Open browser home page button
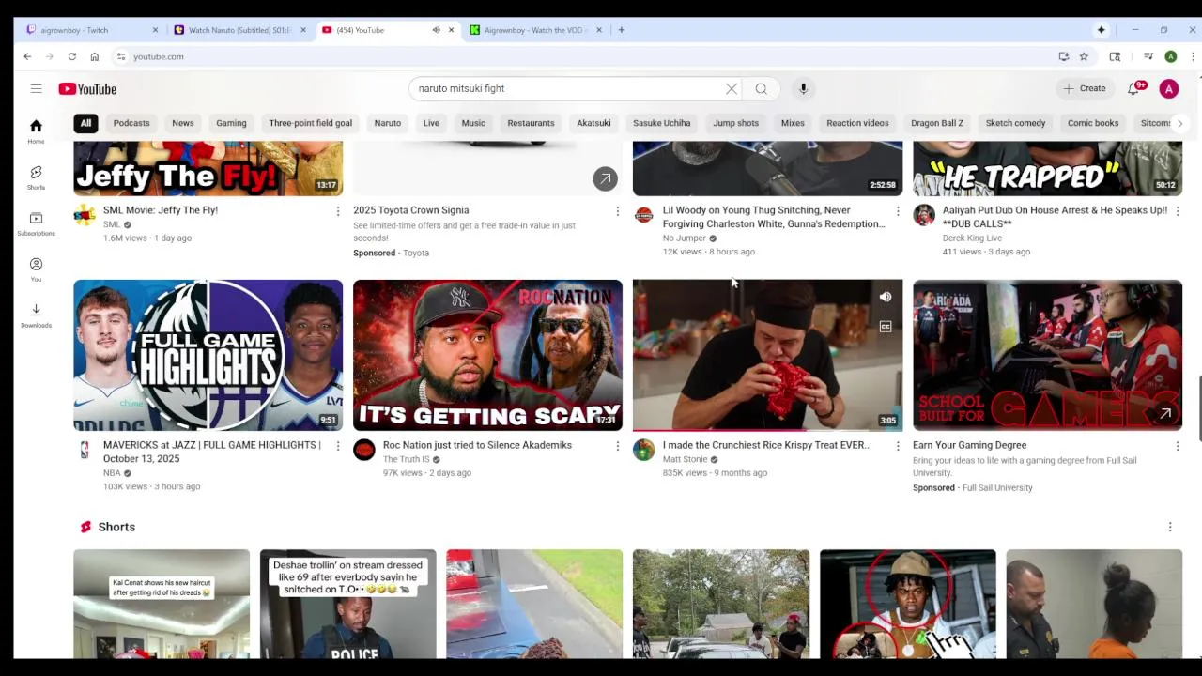The width and height of the screenshot is (1202, 676). click(x=94, y=56)
